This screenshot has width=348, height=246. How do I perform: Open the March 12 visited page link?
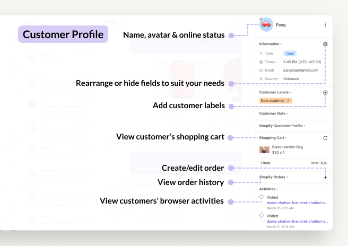297,203
